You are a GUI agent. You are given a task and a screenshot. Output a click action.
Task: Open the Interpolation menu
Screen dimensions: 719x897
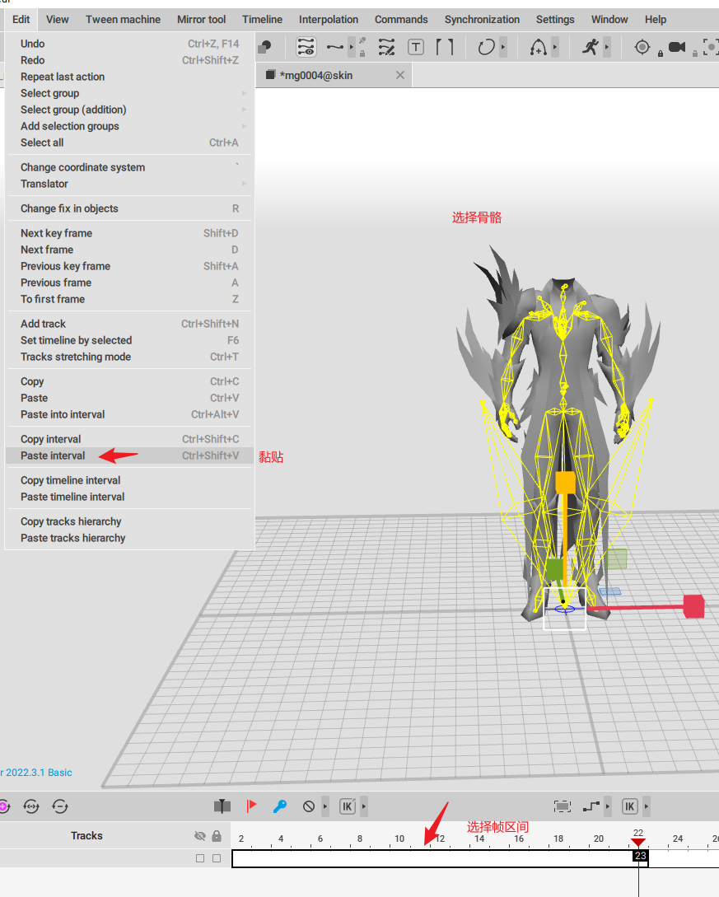coord(329,20)
